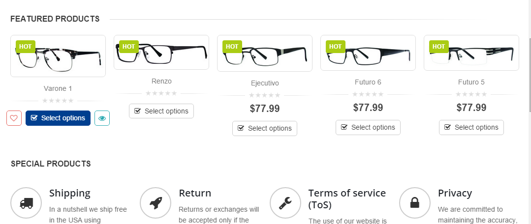This screenshot has height=224, width=531.
Task: Open the Futuro 6 product name link
Action: tap(368, 82)
